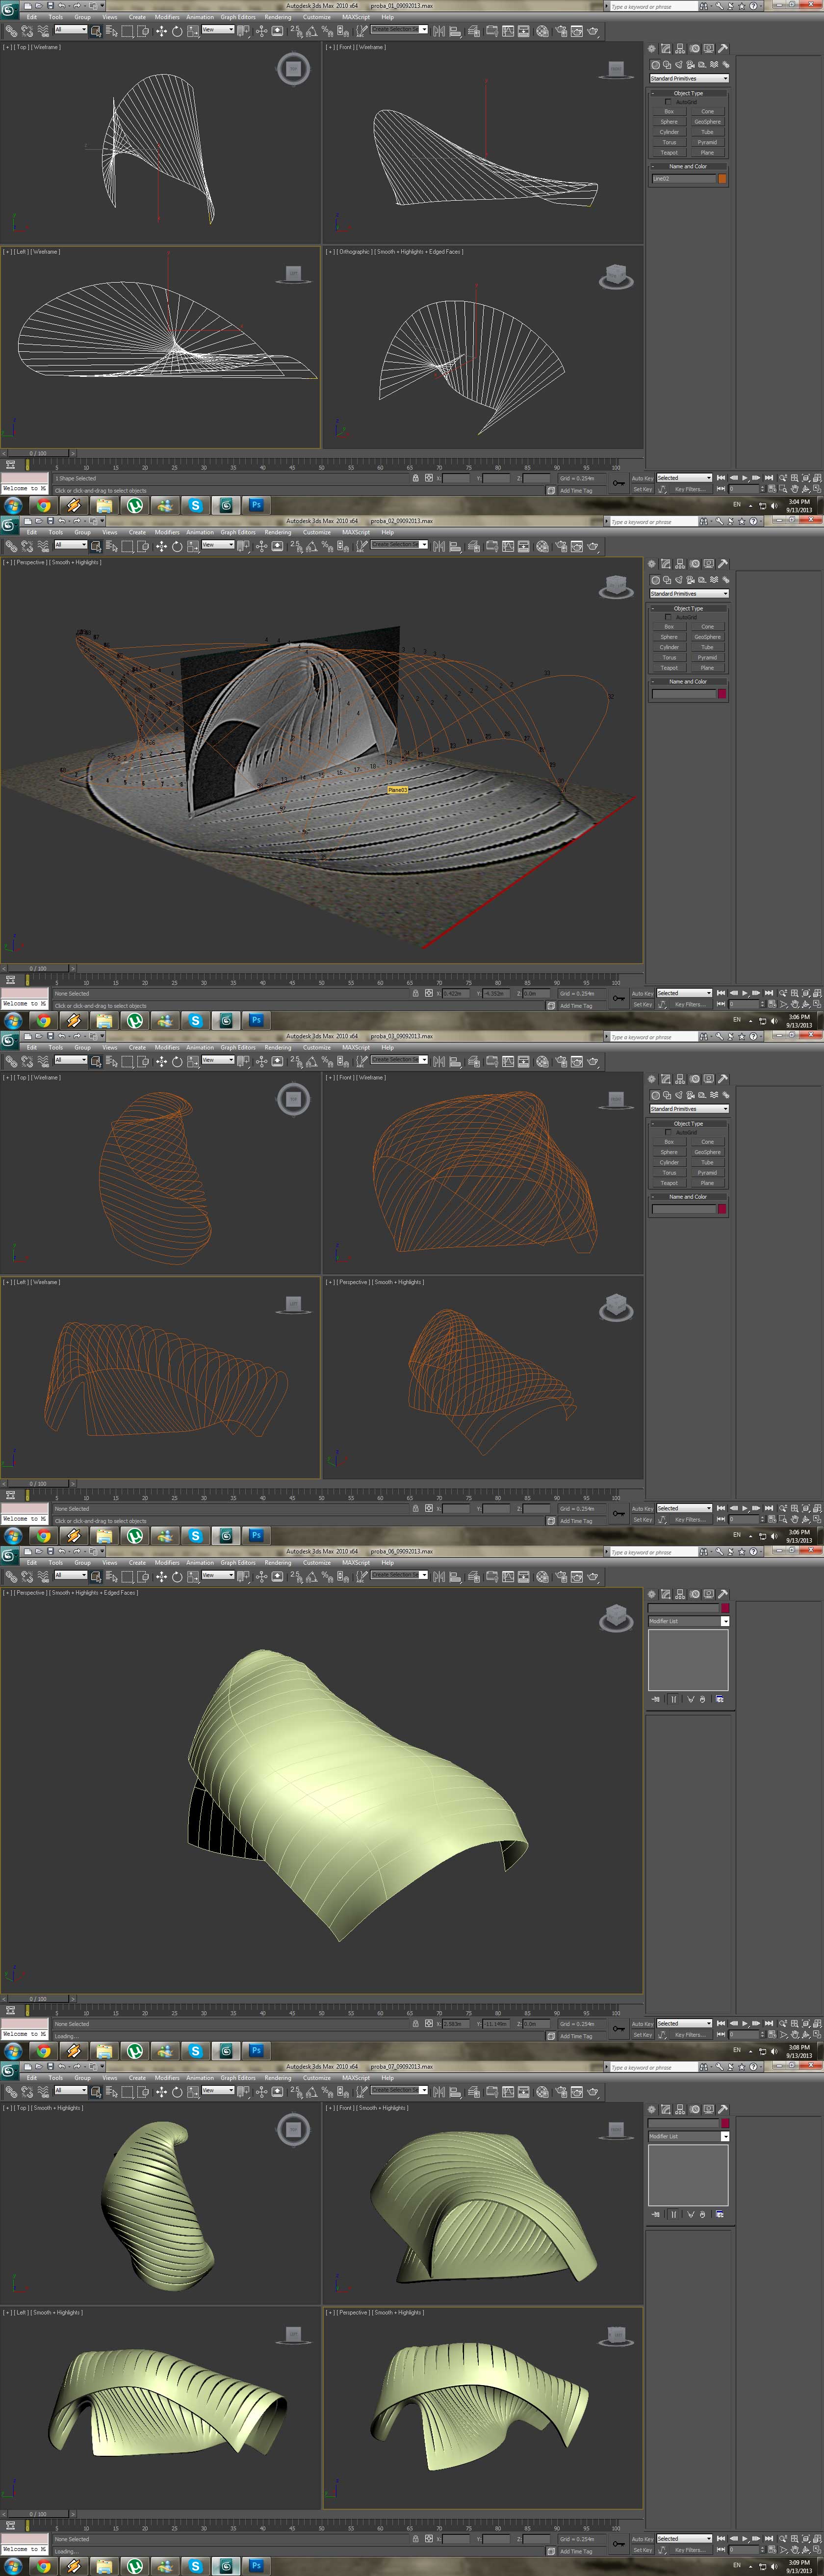Open Animation menu in proba_01 window

pyautogui.click(x=200, y=17)
